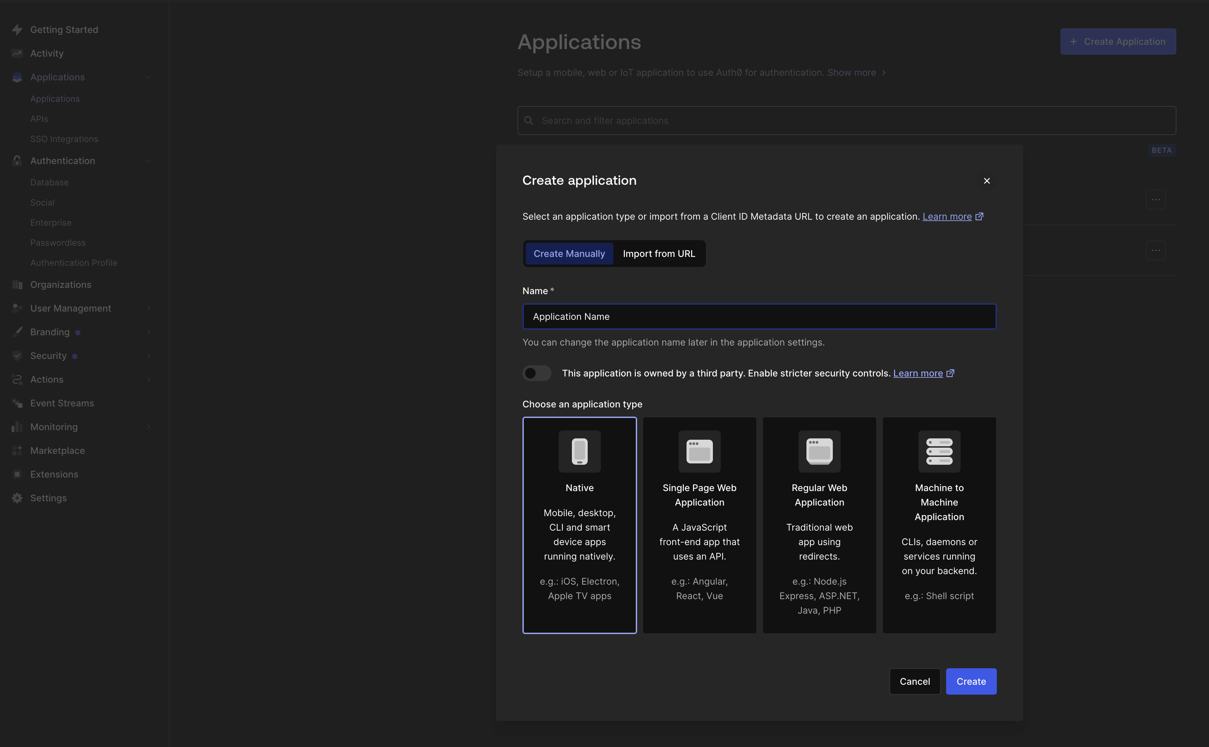Click the Branding brush icon
The height and width of the screenshot is (747, 1209).
point(17,332)
